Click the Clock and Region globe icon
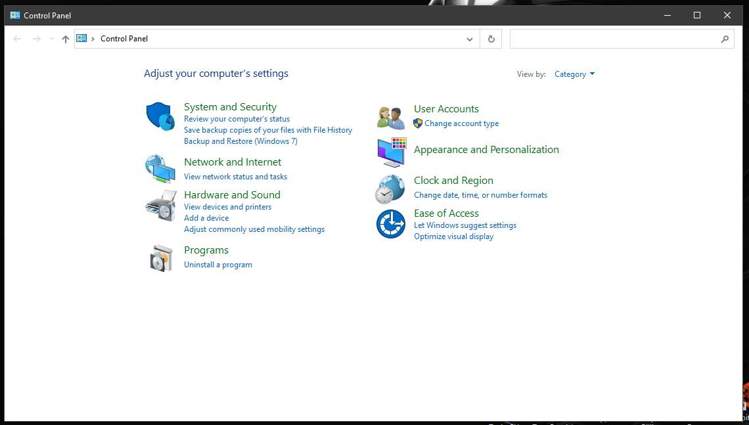 click(390, 189)
